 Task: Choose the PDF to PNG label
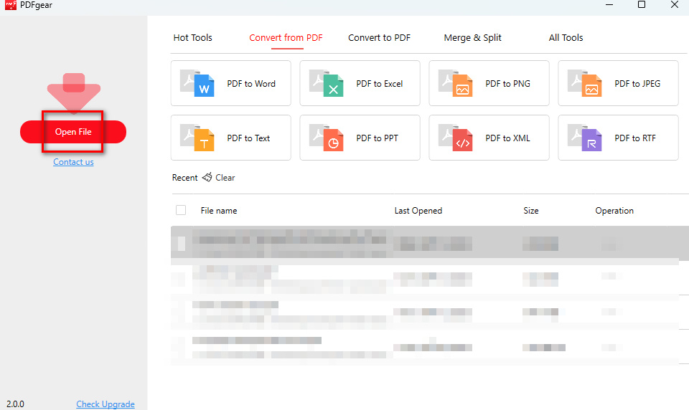(507, 83)
